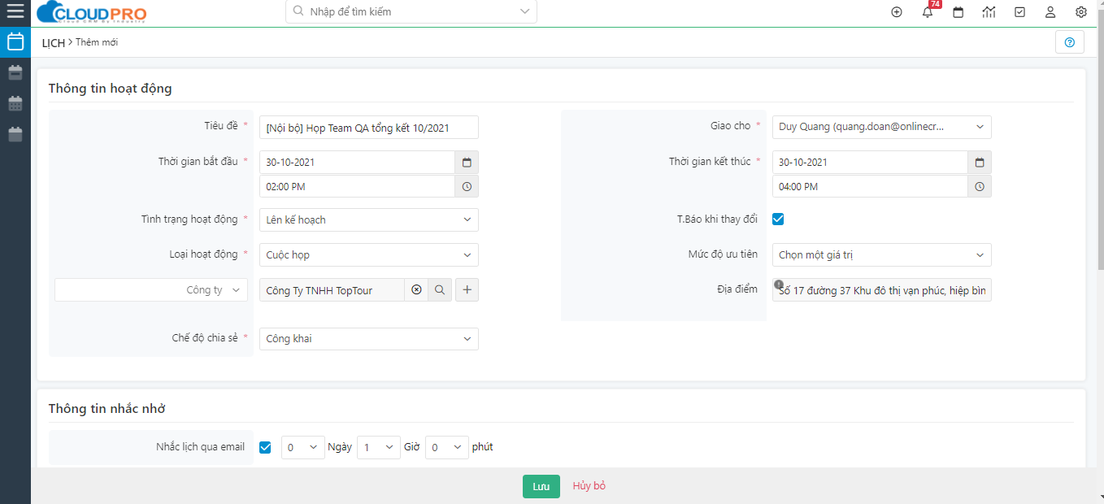The width and height of the screenshot is (1104, 504).
Task: Open the hamburger main menu
Action: coord(15,11)
